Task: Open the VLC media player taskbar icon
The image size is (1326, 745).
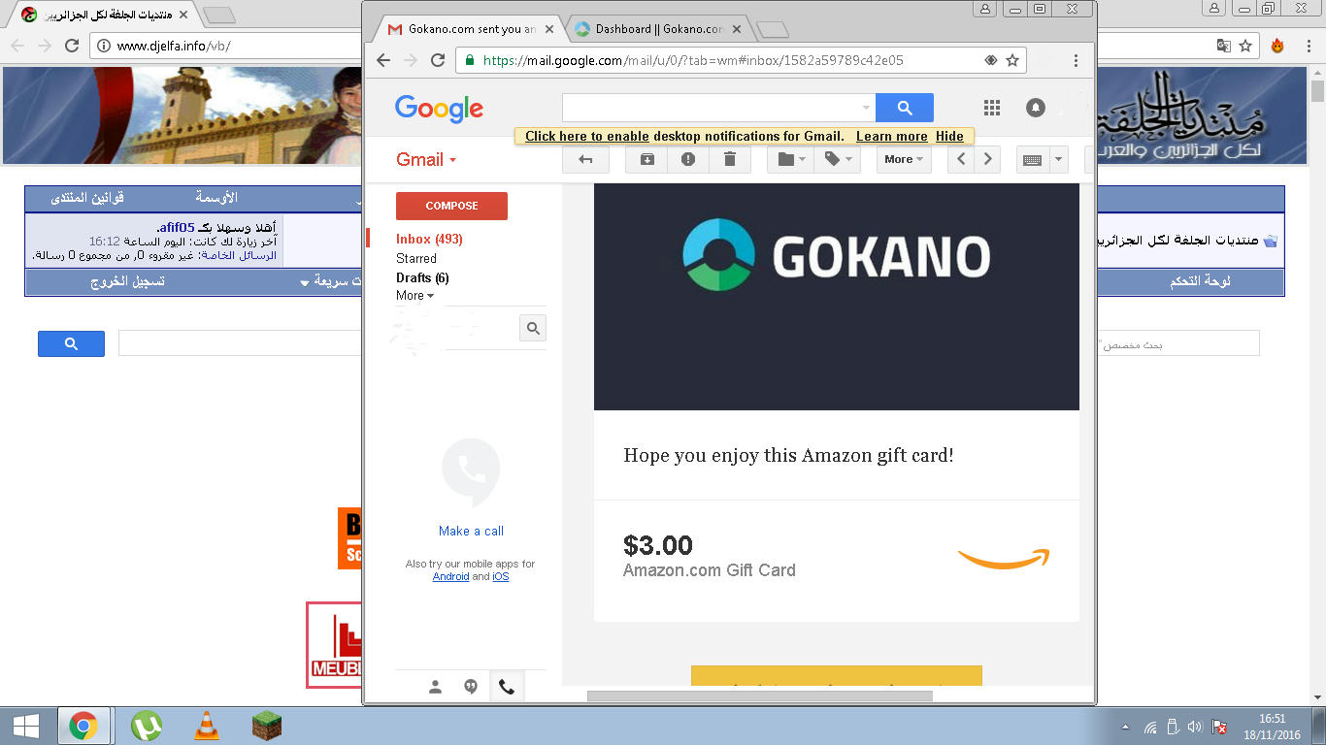Action: pos(207,726)
